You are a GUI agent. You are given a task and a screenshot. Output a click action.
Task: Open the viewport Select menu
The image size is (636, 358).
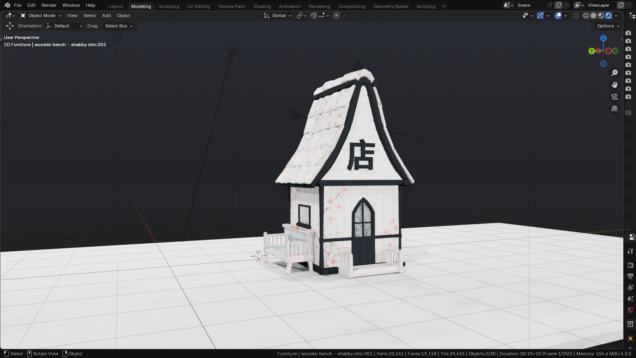tap(89, 16)
